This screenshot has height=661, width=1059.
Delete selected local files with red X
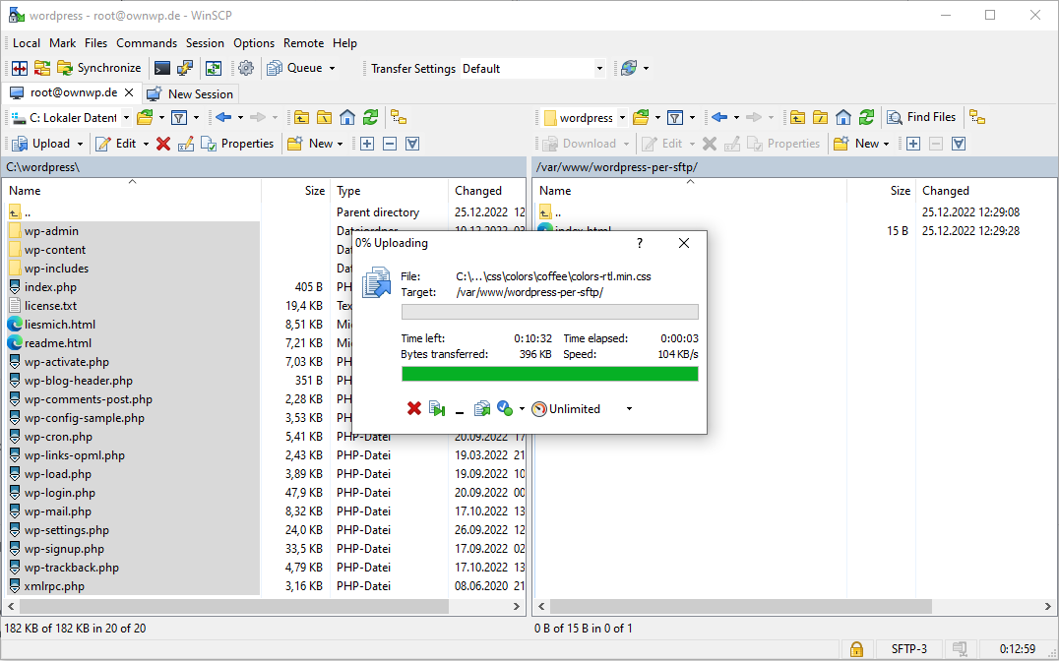click(x=162, y=144)
